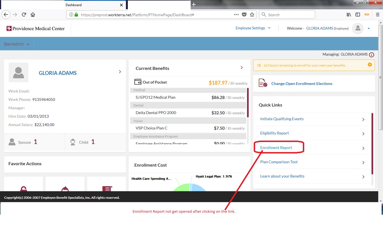The image size is (383, 227).
Task: Click the Change Open Enrollment Elections icon
Action: (x=263, y=83)
